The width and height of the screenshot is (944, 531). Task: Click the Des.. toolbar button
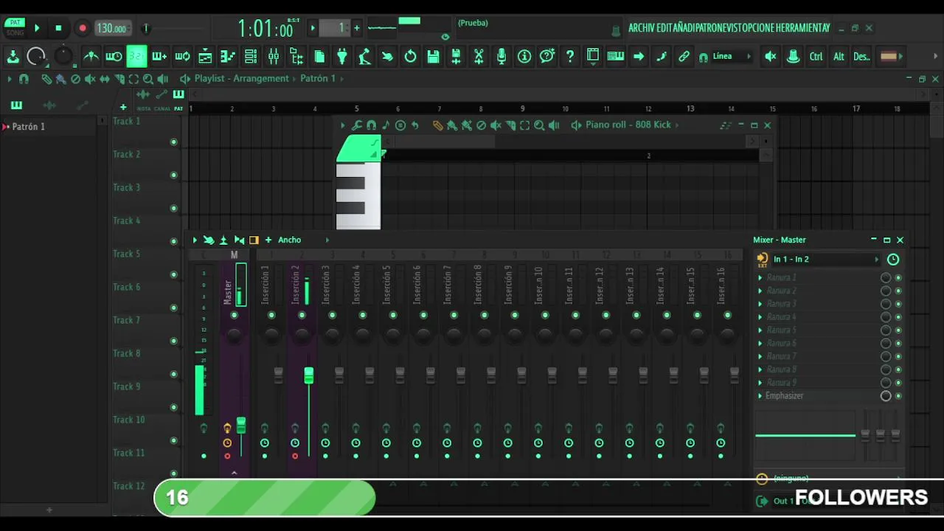click(861, 56)
